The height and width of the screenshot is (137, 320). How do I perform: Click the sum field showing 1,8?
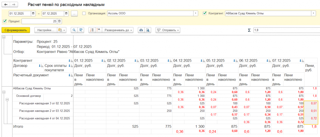click(284, 30)
